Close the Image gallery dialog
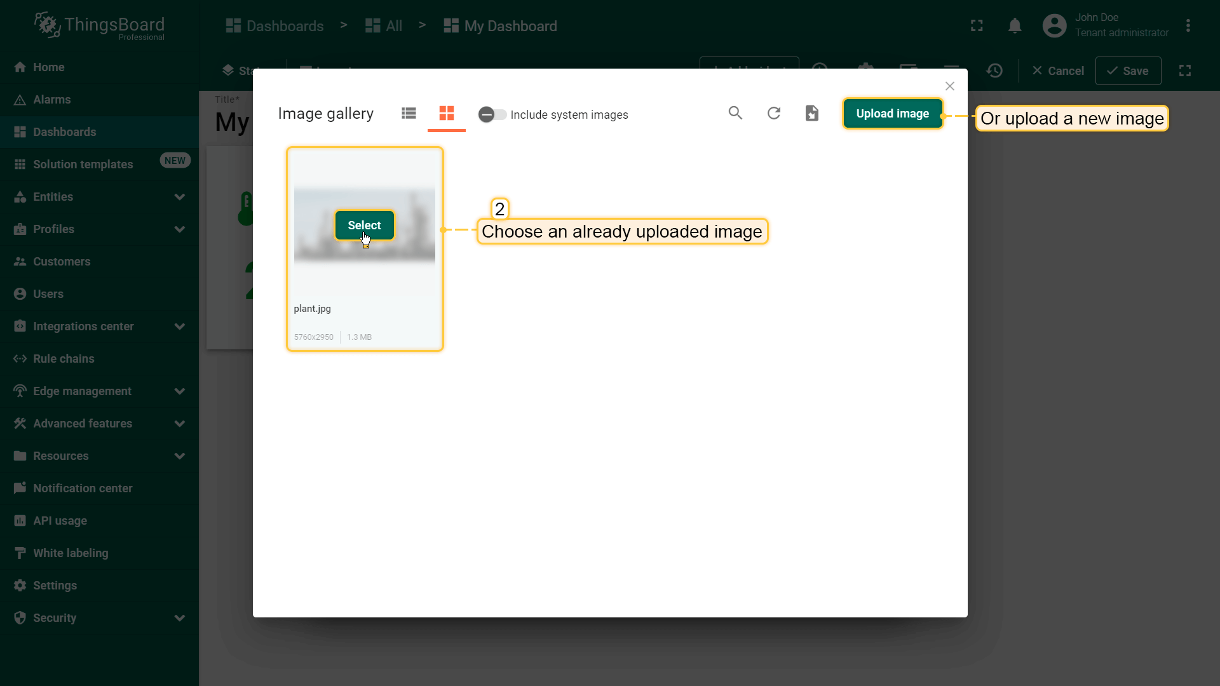The width and height of the screenshot is (1220, 686). coord(949,86)
